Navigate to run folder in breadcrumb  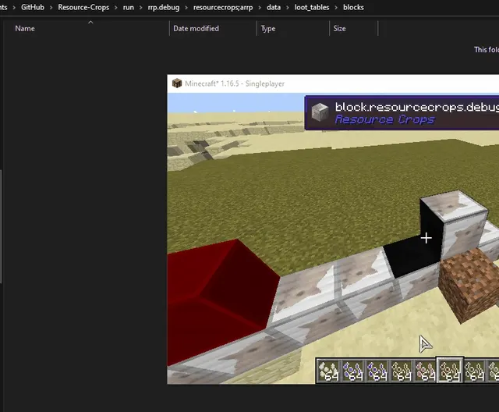[x=128, y=7]
